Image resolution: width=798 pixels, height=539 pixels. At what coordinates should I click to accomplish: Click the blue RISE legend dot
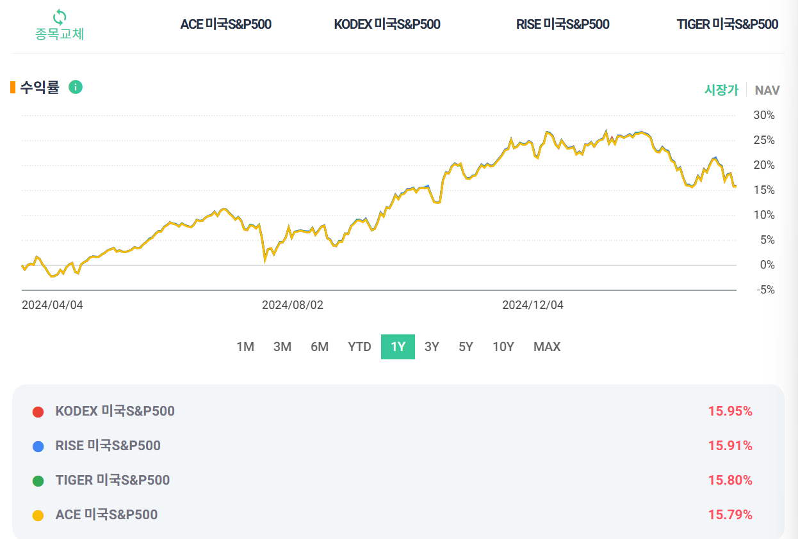tap(38, 446)
